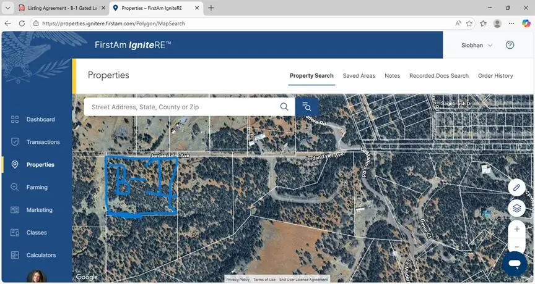Open the browser tab list dropdown
The height and width of the screenshot is (284, 535).
(7, 8)
